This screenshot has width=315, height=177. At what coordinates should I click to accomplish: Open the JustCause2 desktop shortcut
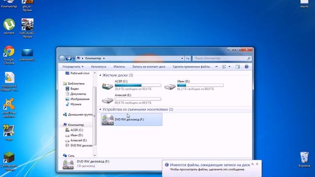pos(28,25)
